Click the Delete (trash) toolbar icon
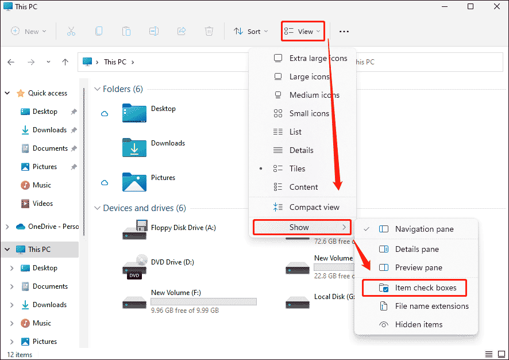509x360 pixels. point(209,31)
